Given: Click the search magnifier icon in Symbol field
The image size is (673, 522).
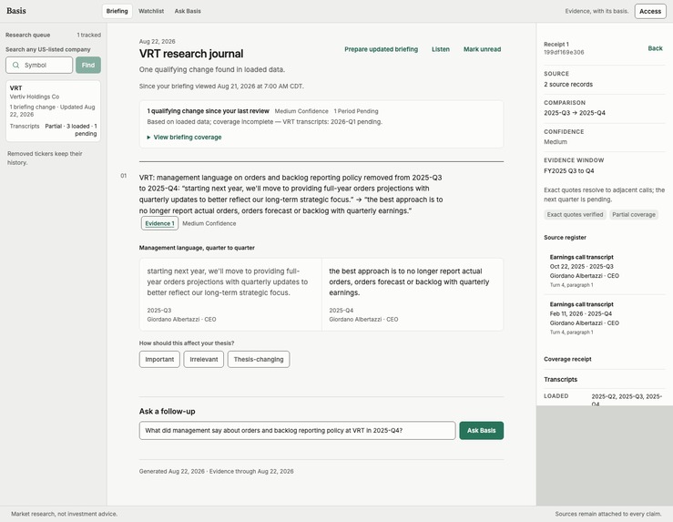Looking at the screenshot, I should 15,66.
